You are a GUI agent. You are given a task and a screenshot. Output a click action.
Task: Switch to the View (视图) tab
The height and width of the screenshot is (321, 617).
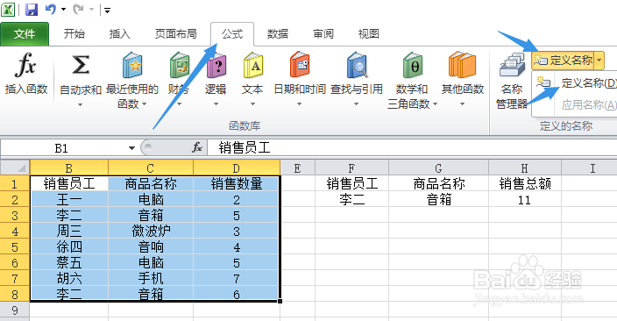pos(369,34)
